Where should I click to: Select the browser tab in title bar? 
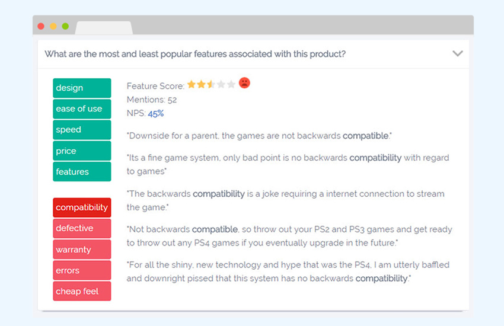104,28
